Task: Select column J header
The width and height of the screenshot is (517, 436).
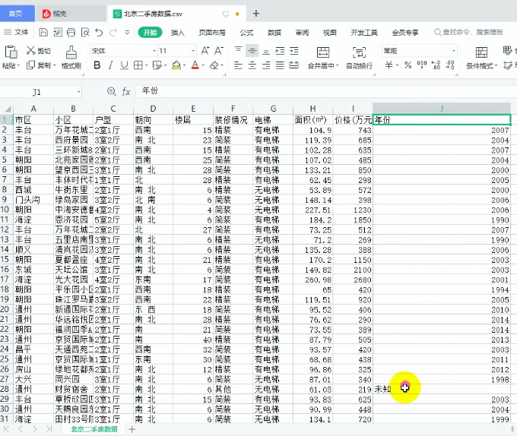Action: coord(442,109)
